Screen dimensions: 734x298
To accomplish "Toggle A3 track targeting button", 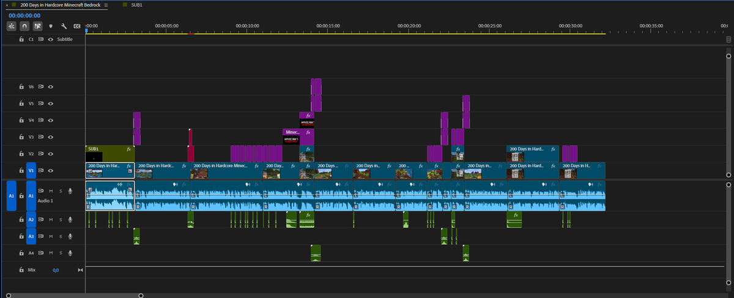I will 31,236.
